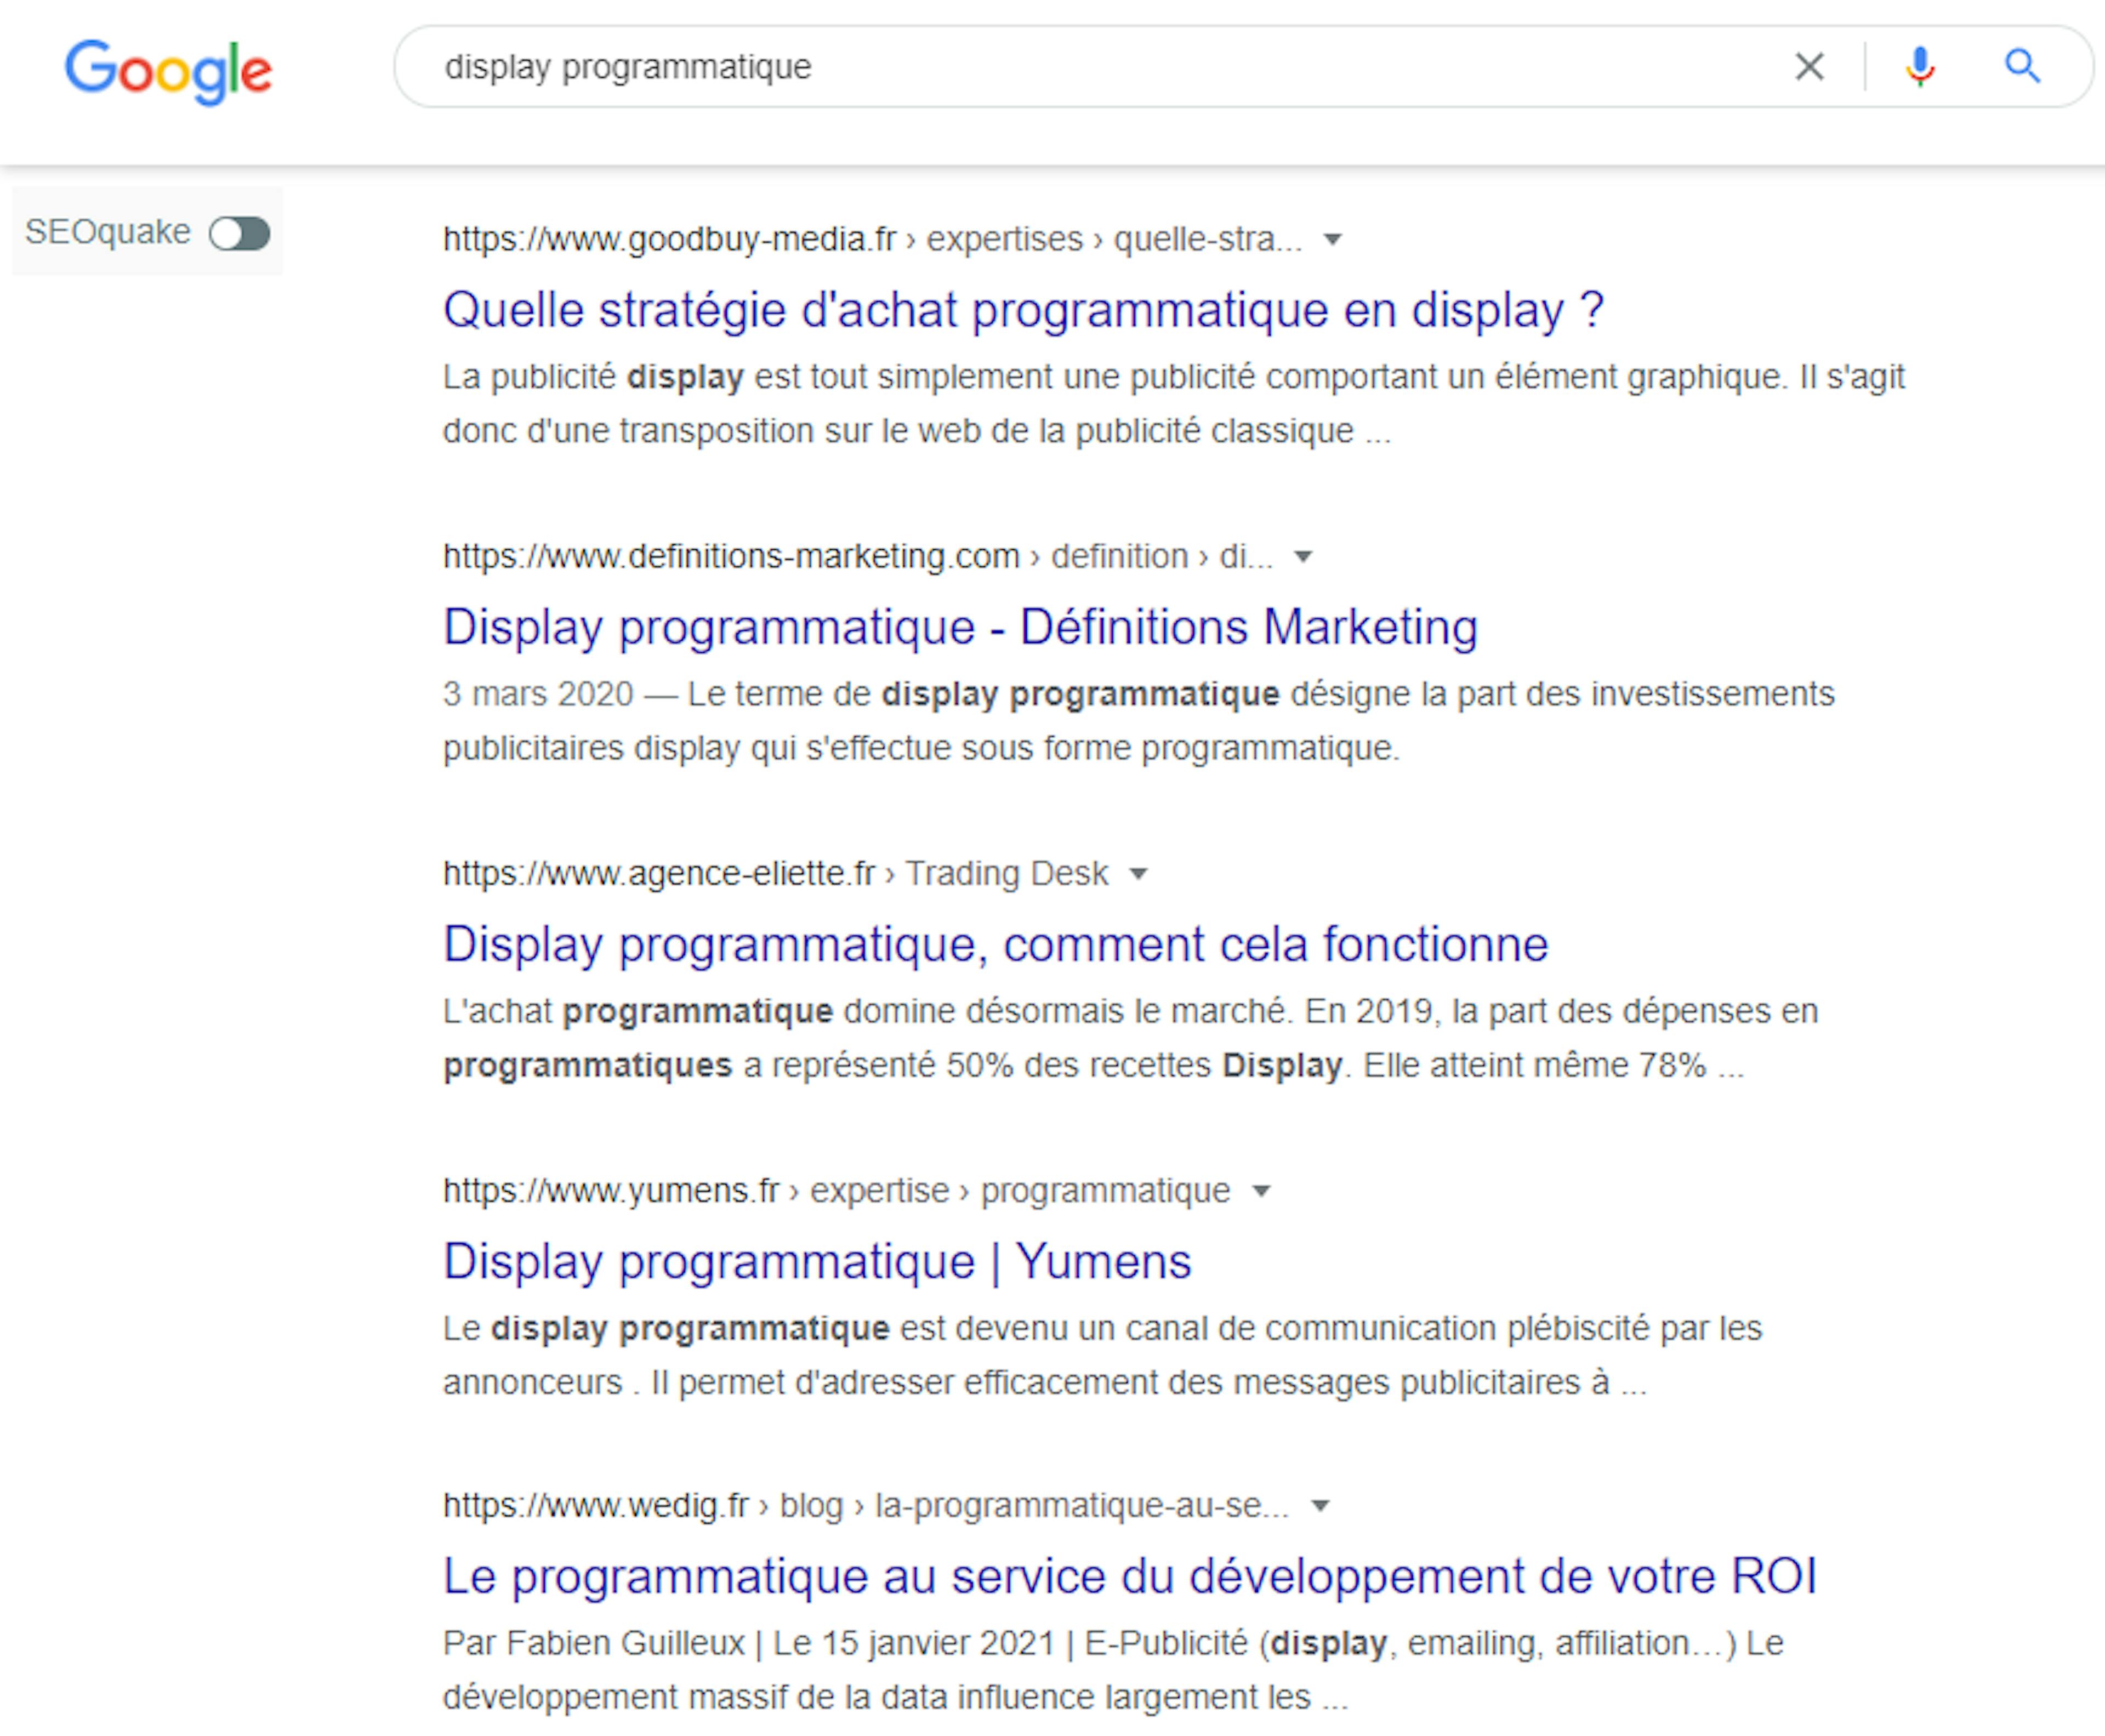Open 'Le programmatique au service du développement de votre ROI'
The width and height of the screenshot is (2105, 1736).
(1131, 1575)
